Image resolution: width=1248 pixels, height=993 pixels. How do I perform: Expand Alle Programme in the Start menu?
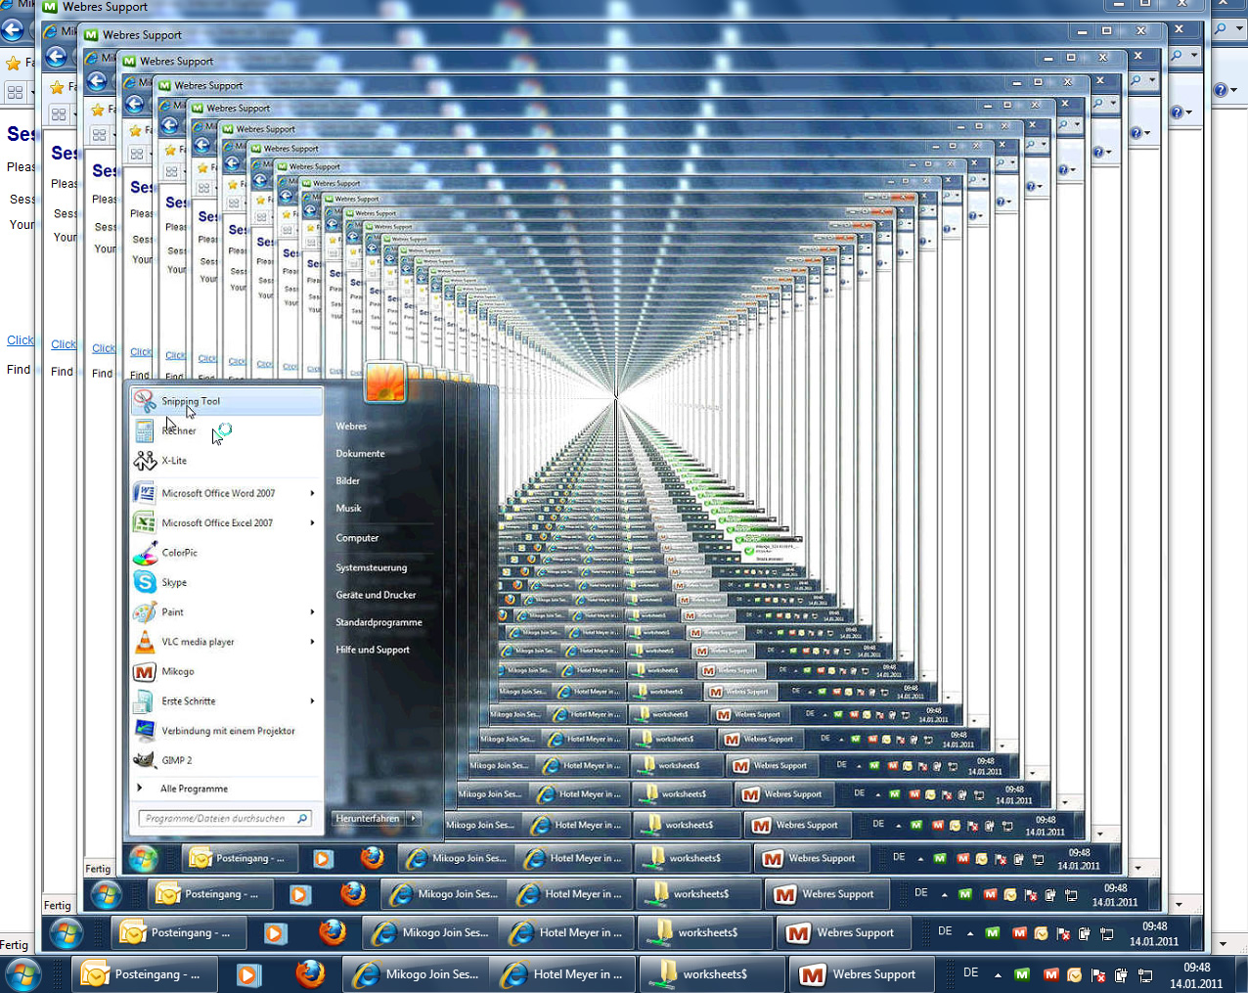pyautogui.click(x=226, y=789)
